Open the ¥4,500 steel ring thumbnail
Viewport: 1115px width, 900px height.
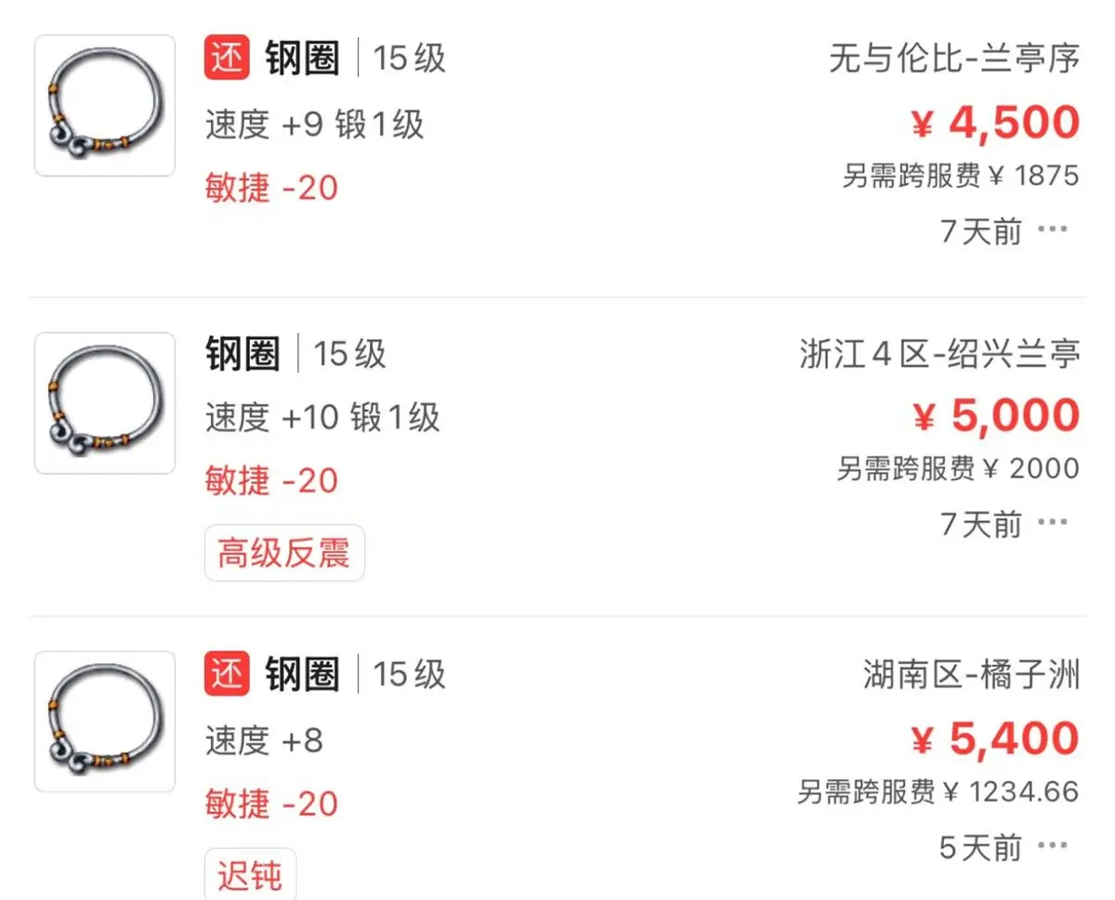point(105,106)
